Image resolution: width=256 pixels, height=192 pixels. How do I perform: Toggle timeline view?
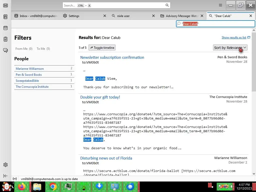click(x=102, y=48)
